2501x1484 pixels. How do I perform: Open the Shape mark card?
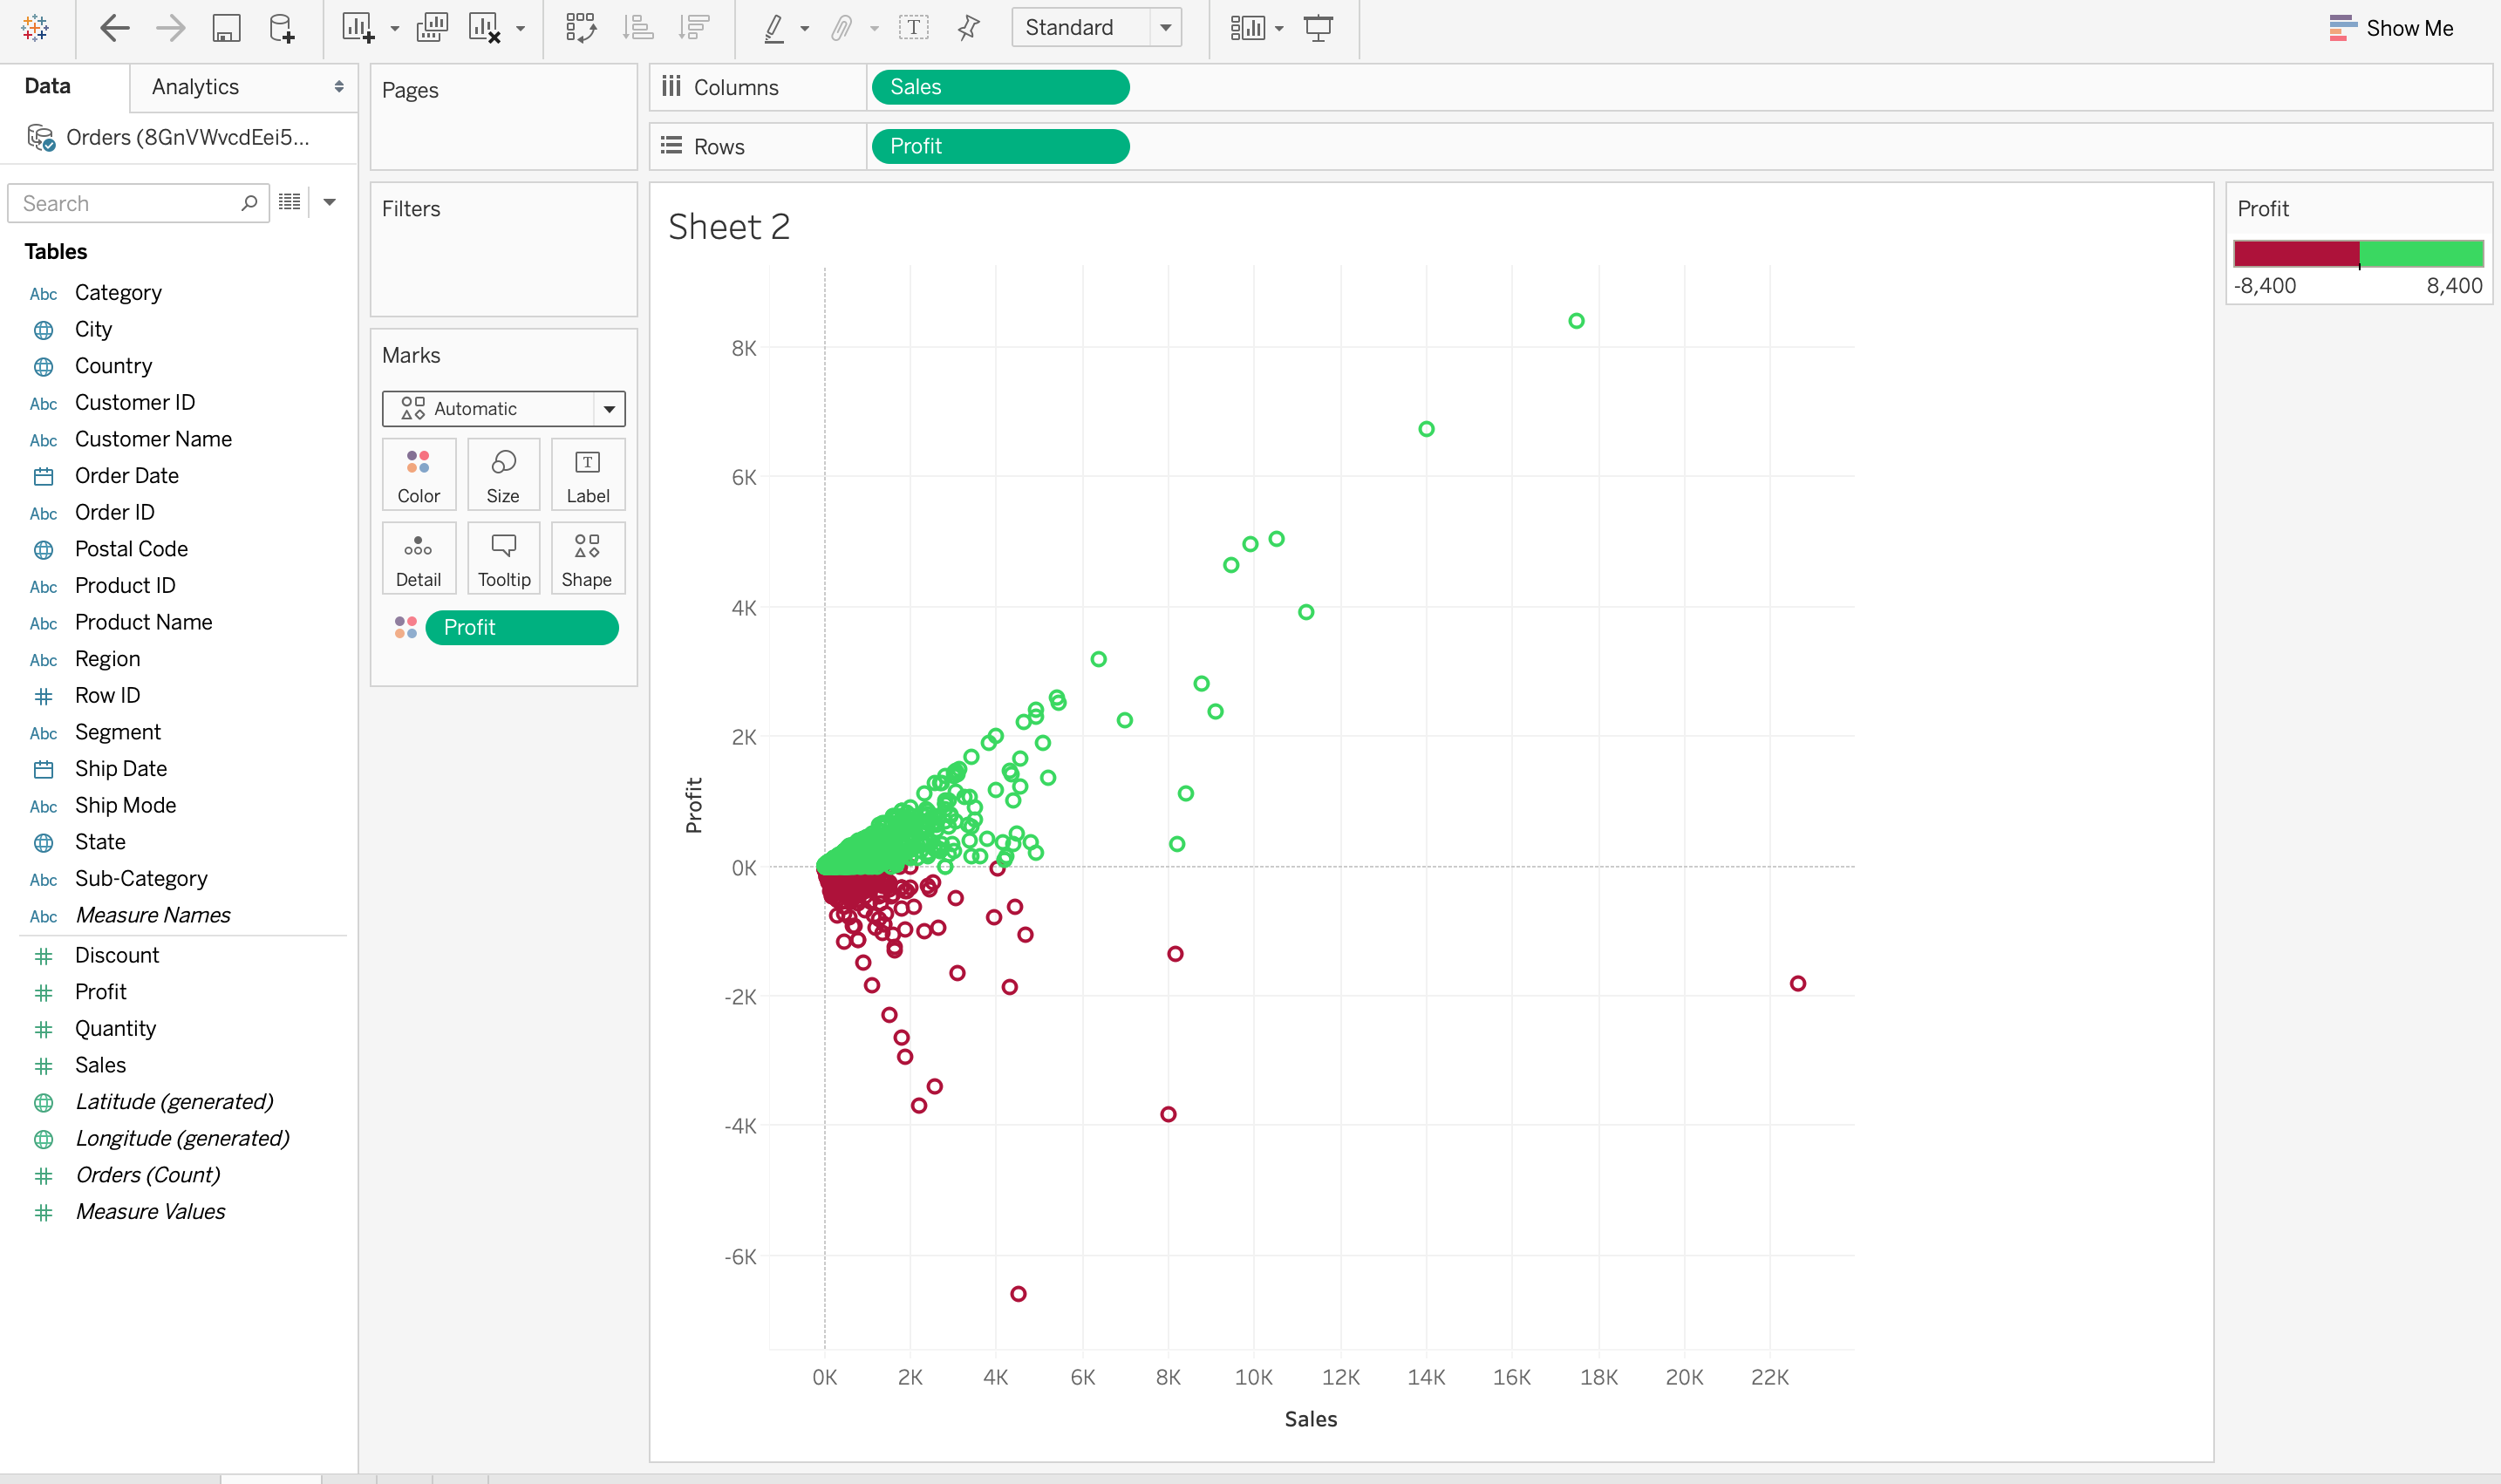(x=588, y=559)
